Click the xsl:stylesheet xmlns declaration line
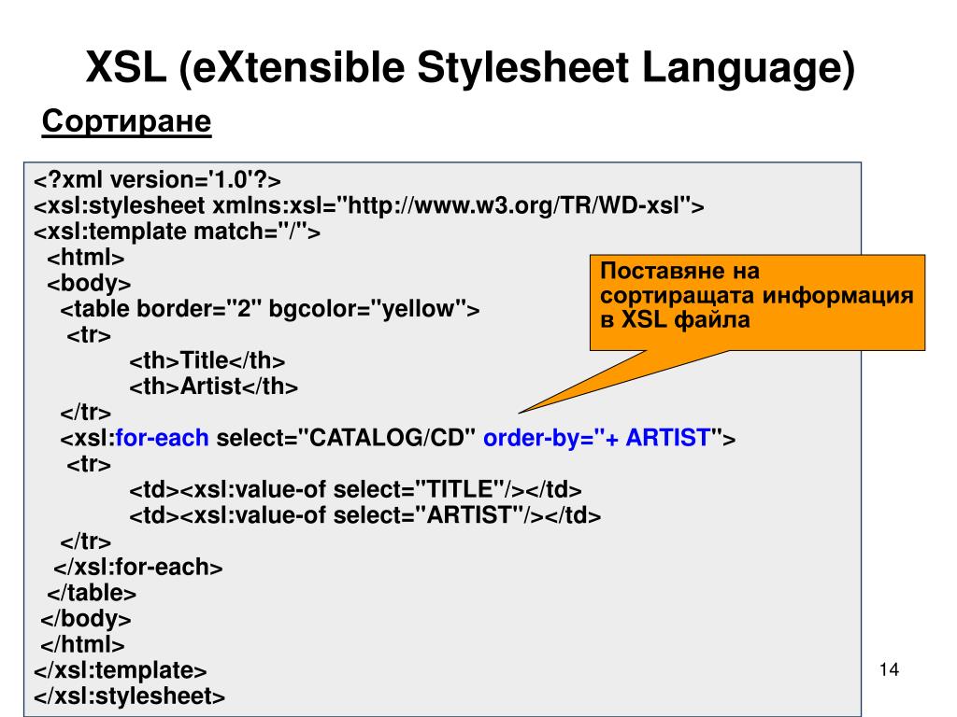This screenshot has height=717, width=957. [368, 206]
